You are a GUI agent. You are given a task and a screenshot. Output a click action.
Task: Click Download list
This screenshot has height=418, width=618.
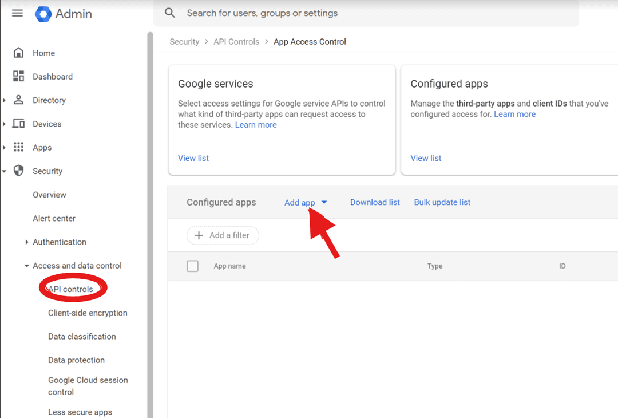375,202
